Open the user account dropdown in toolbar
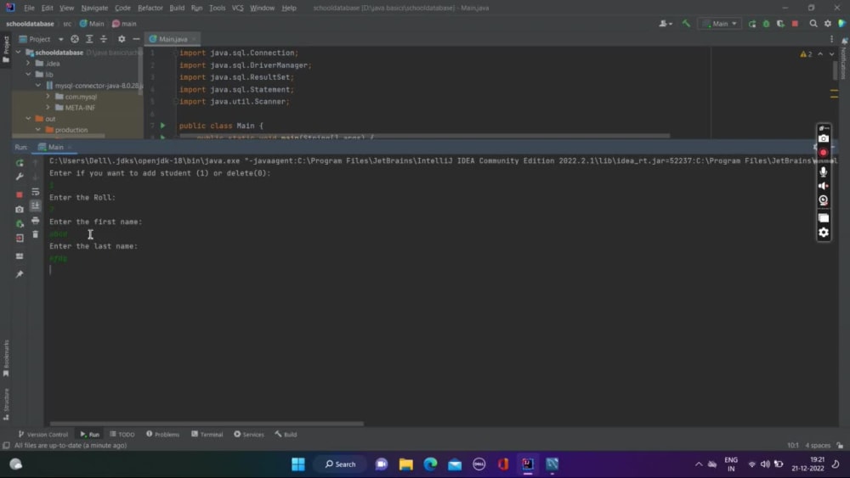Image resolution: width=850 pixels, height=478 pixels. (666, 24)
